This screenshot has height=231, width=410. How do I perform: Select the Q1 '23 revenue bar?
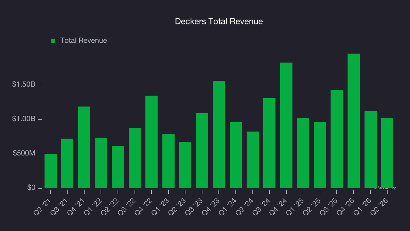tap(168, 161)
